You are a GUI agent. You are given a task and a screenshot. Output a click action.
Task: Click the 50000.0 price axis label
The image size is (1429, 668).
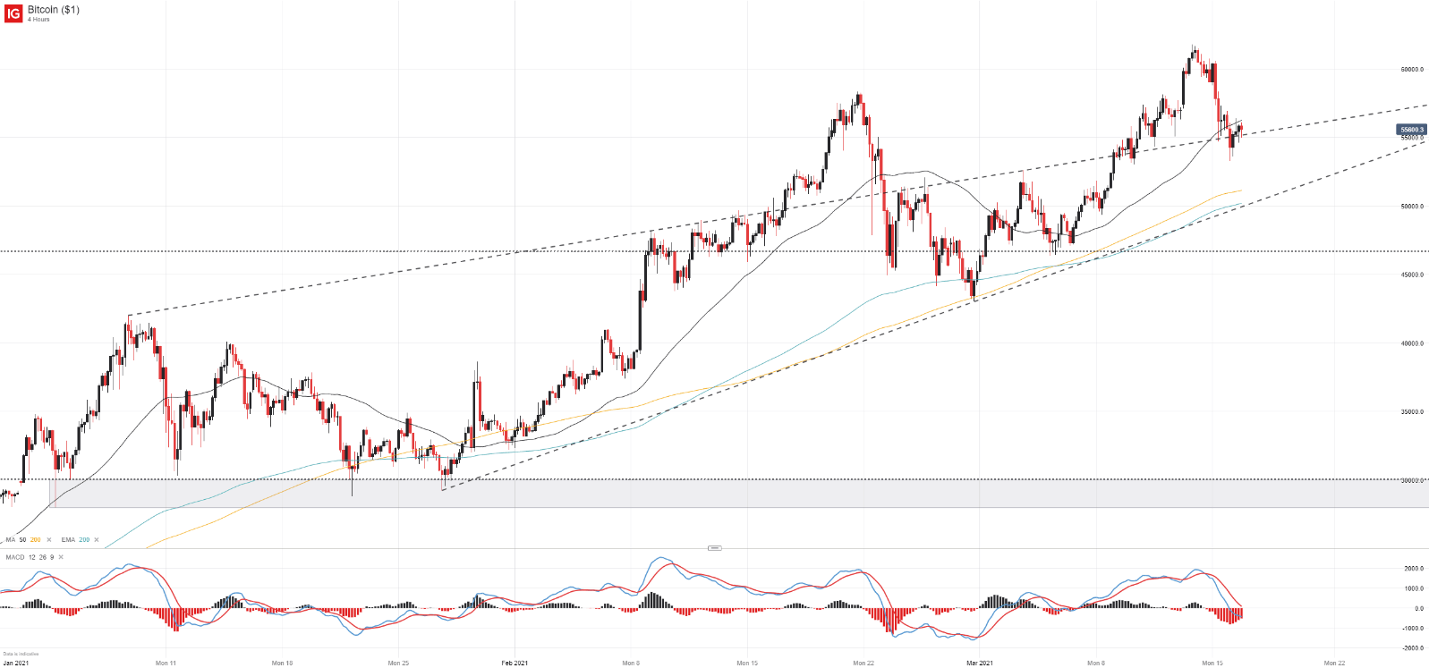coord(1412,207)
